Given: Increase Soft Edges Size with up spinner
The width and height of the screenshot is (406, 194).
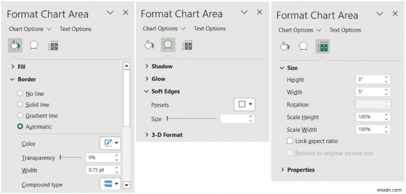Looking at the screenshot, I should coord(251,117).
